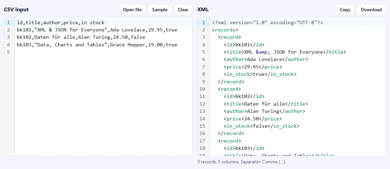The height and width of the screenshot is (169, 390).
Task: Click the Open file button
Action: click(x=132, y=10)
